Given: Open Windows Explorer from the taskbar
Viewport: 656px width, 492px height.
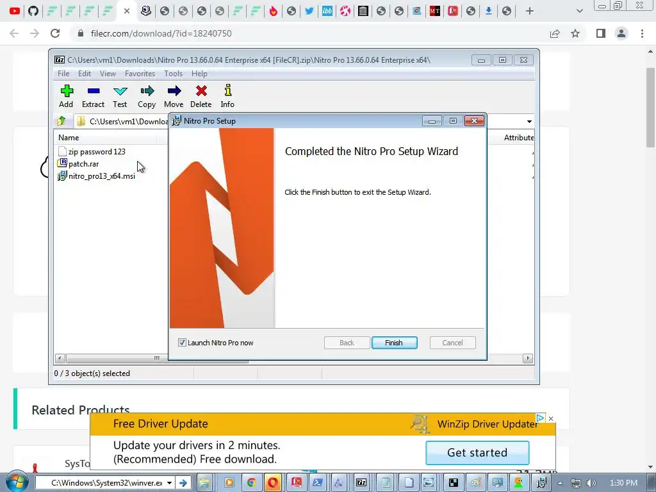Looking at the screenshot, I should pos(204,483).
